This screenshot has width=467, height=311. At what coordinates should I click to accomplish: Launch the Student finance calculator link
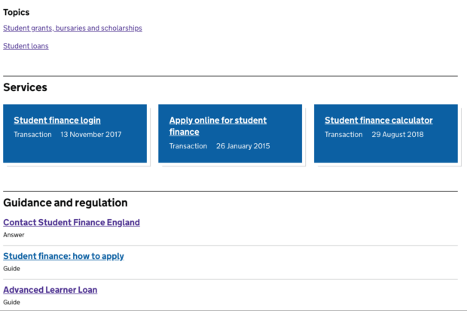[379, 120]
